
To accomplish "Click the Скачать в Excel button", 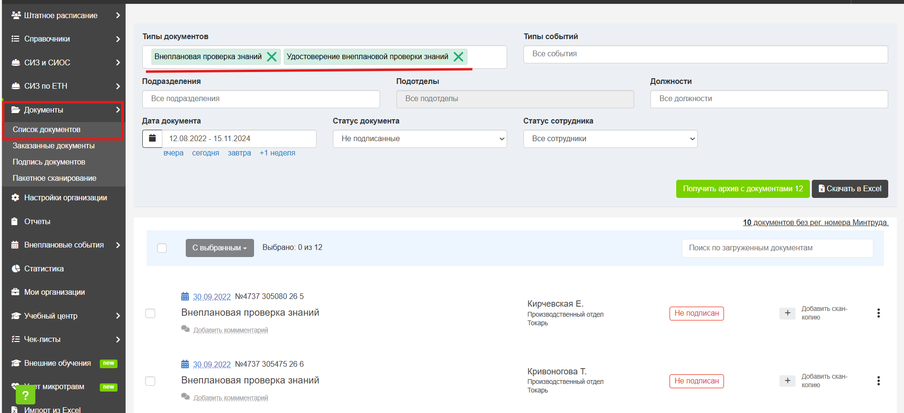I will 850,189.
